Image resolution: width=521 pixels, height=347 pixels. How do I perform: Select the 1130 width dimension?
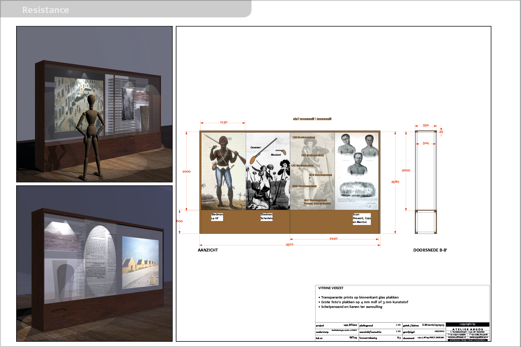[x=223, y=122]
